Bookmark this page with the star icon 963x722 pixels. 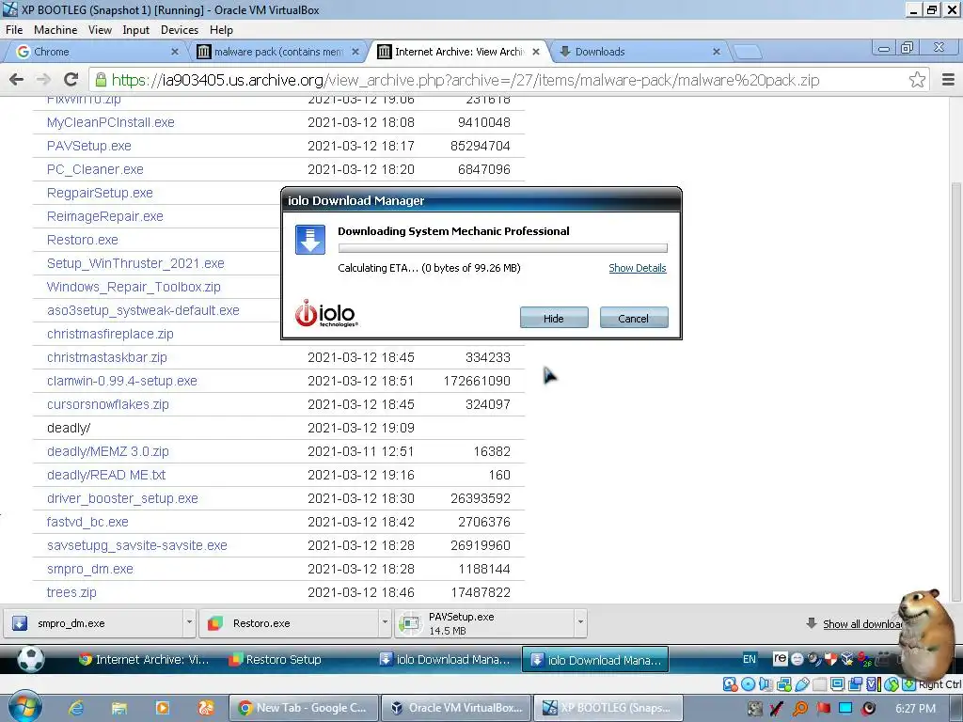click(917, 80)
